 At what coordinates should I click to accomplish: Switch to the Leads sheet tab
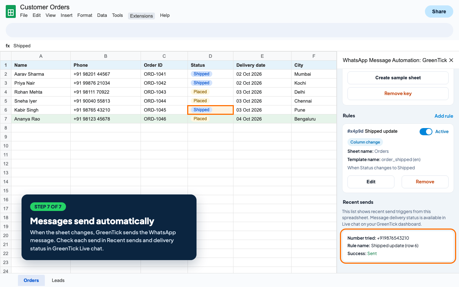[x=58, y=280]
